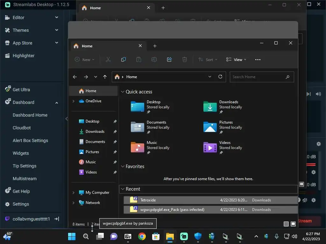Expand the Streamlabs Themes menu
326x244 pixels.
(x=57, y=30)
